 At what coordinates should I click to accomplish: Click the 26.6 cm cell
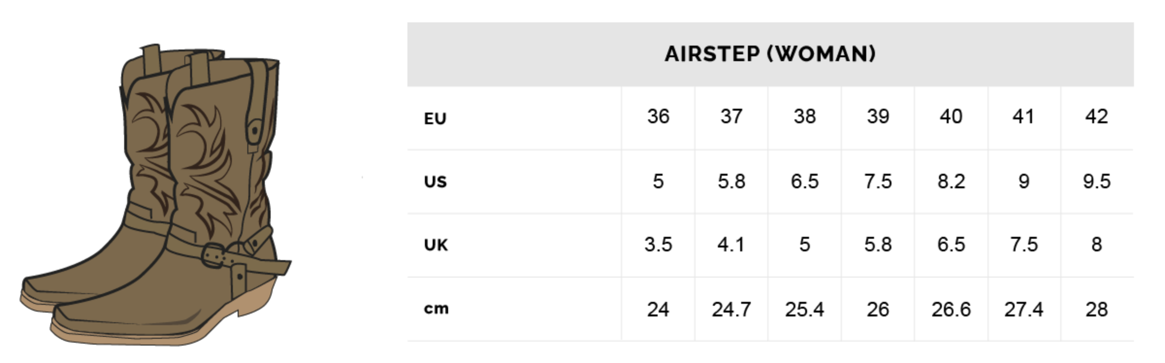tap(951, 309)
